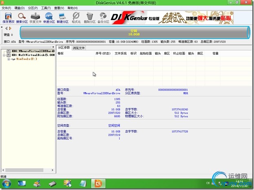Click the 就绪 status bar text
Screen dimensions: 254x190
point(3,177)
